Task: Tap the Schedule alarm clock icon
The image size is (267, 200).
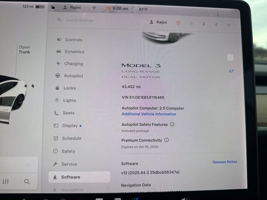Action: (x=56, y=138)
